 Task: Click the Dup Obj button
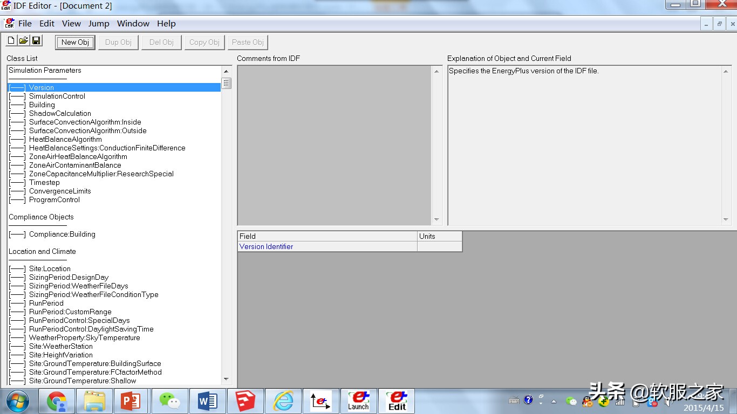[x=118, y=42]
